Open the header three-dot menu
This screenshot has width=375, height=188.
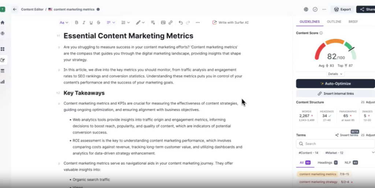coord(324,9)
